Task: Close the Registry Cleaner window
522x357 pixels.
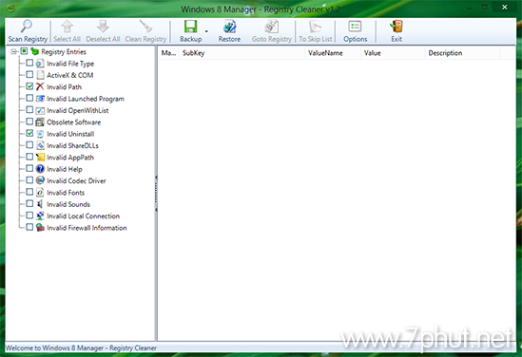Action: (x=505, y=7)
